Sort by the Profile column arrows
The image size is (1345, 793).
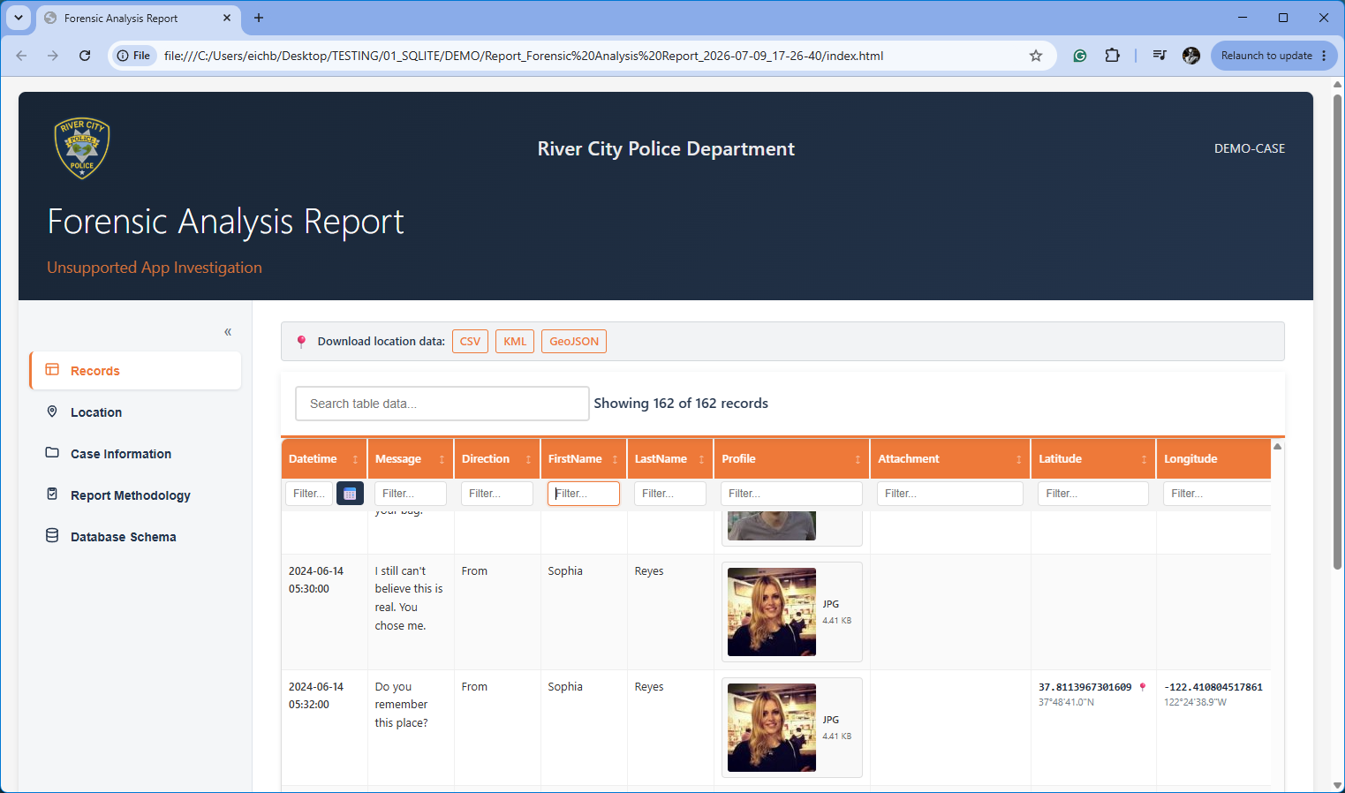point(858,459)
